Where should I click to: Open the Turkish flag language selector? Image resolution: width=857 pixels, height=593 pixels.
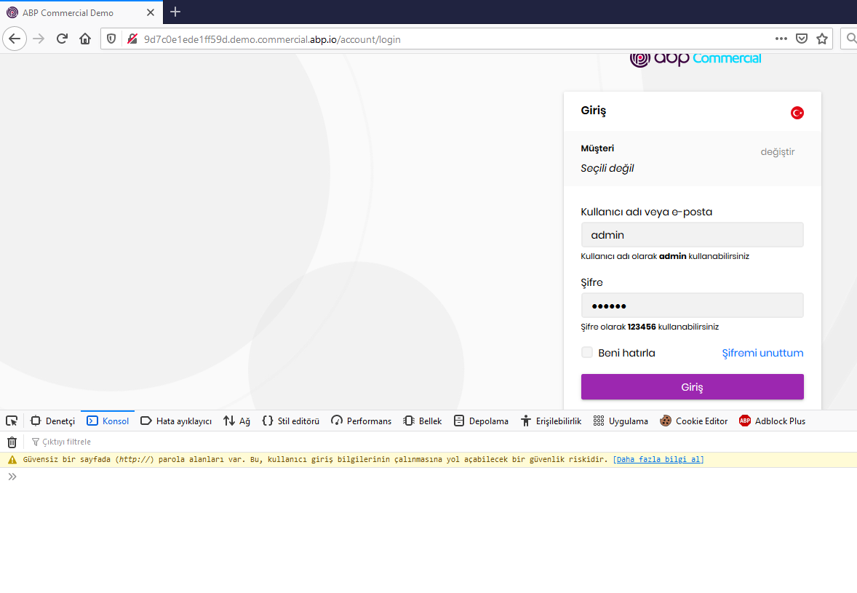[797, 113]
